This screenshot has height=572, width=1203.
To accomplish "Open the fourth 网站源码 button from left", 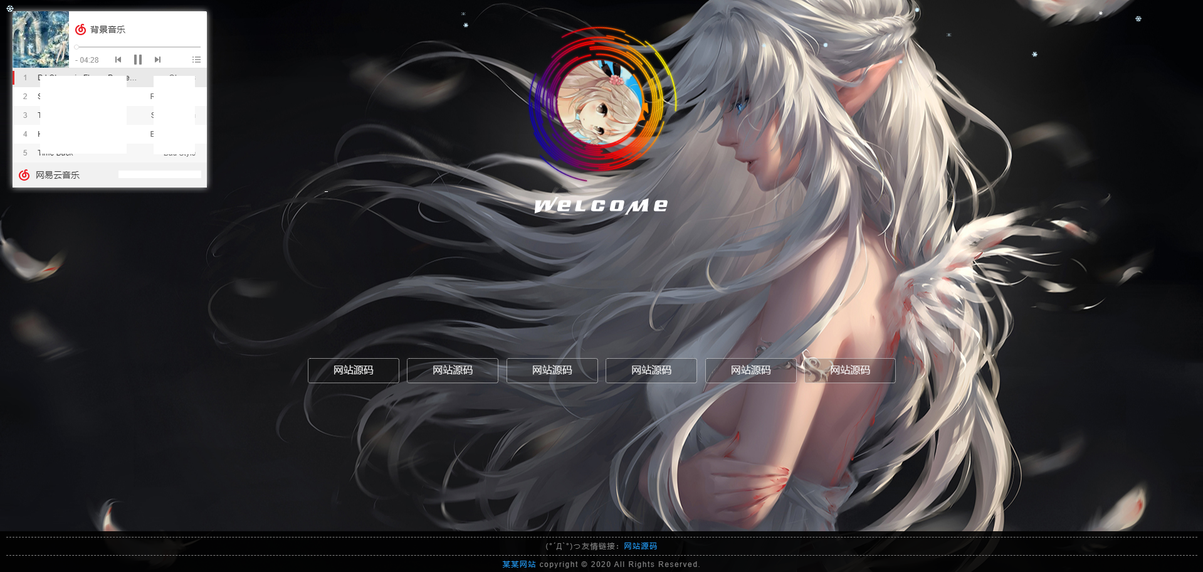I will (651, 371).
